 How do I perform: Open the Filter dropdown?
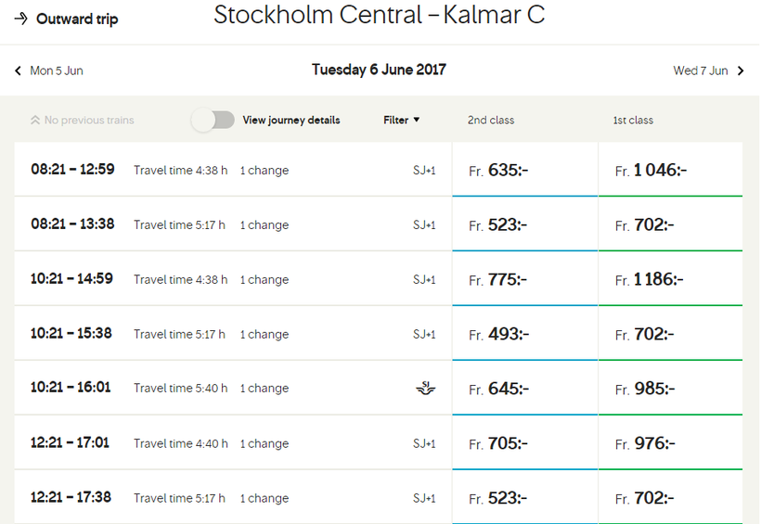click(401, 120)
